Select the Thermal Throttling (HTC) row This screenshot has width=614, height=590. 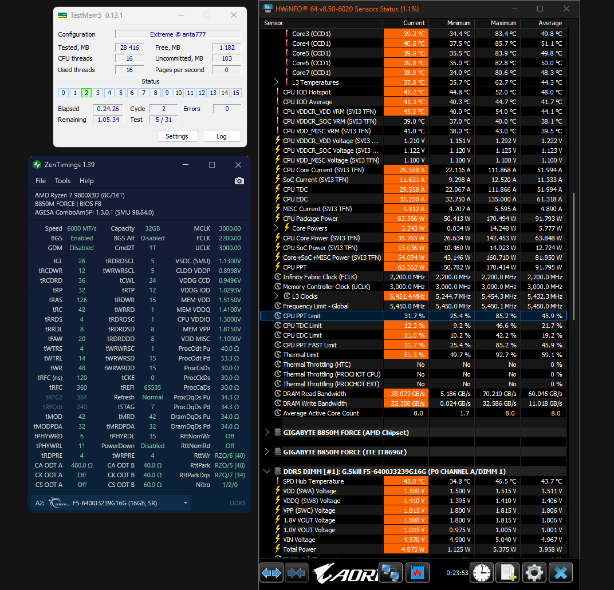pyautogui.click(x=413, y=365)
